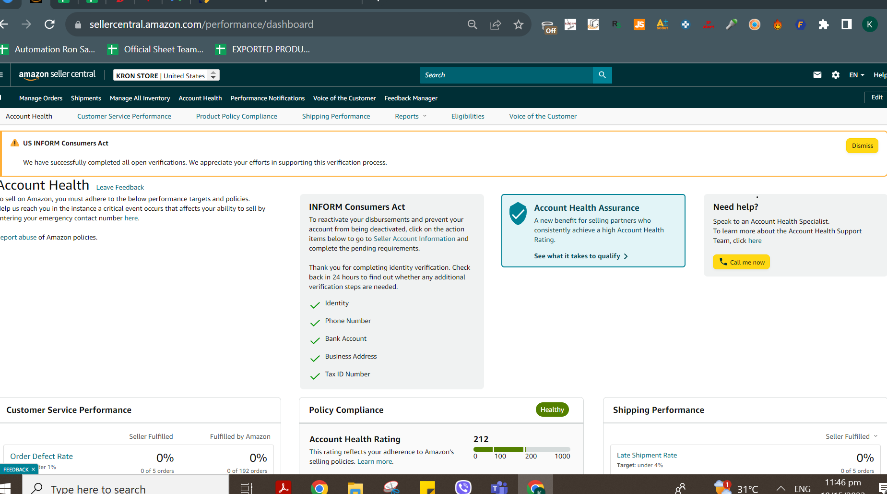Open the extension with the Off badge
Screen dimensions: 887x494
(548, 26)
